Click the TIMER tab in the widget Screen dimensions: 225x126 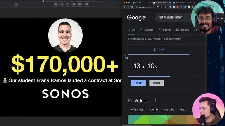coord(159,50)
